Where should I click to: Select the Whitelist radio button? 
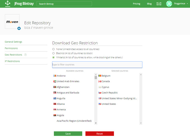(x=53, y=57)
